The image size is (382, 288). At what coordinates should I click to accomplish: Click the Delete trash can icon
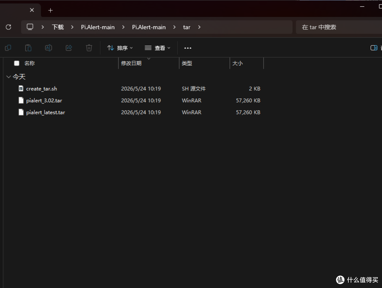[89, 48]
